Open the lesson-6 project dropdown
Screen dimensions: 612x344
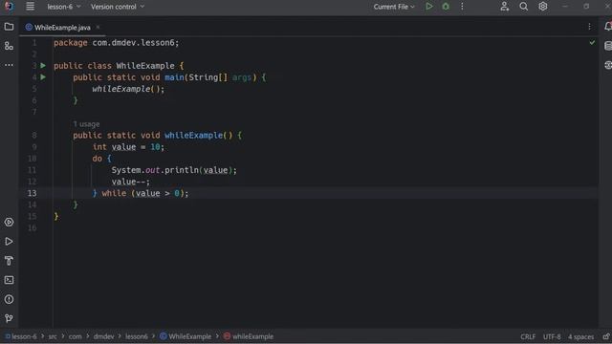tap(64, 7)
